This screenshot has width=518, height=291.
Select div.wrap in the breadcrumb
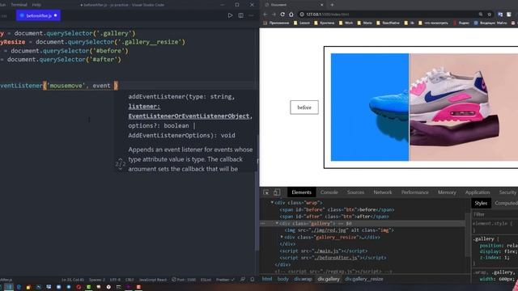click(x=303, y=279)
